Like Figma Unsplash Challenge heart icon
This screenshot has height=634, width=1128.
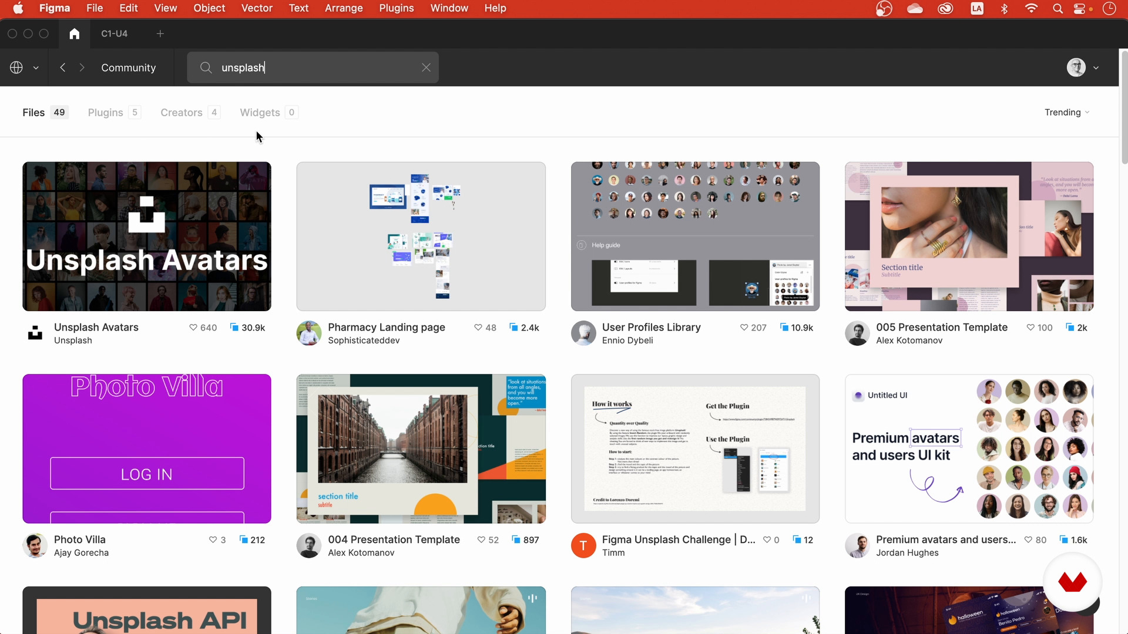[767, 539]
